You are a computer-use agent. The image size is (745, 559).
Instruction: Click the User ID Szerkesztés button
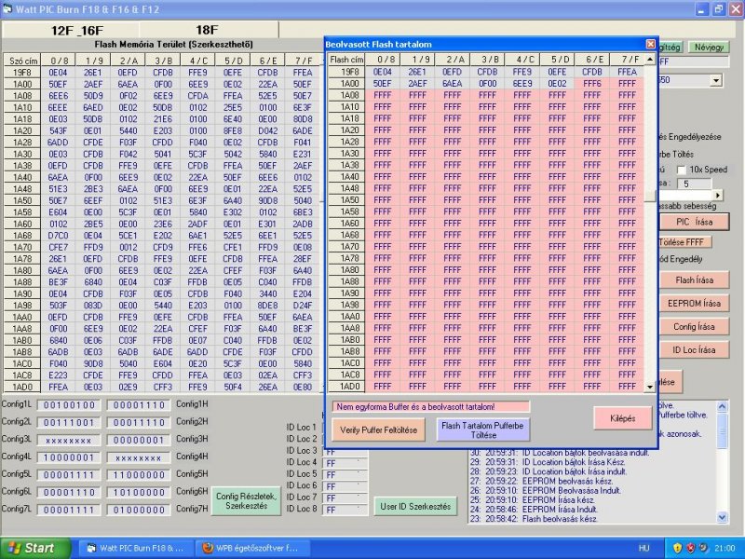click(415, 506)
